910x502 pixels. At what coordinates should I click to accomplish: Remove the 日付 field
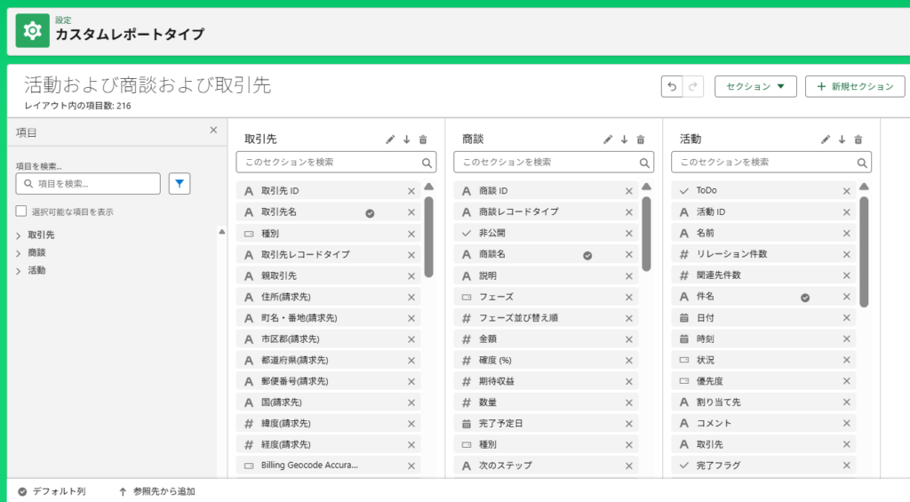[847, 318]
